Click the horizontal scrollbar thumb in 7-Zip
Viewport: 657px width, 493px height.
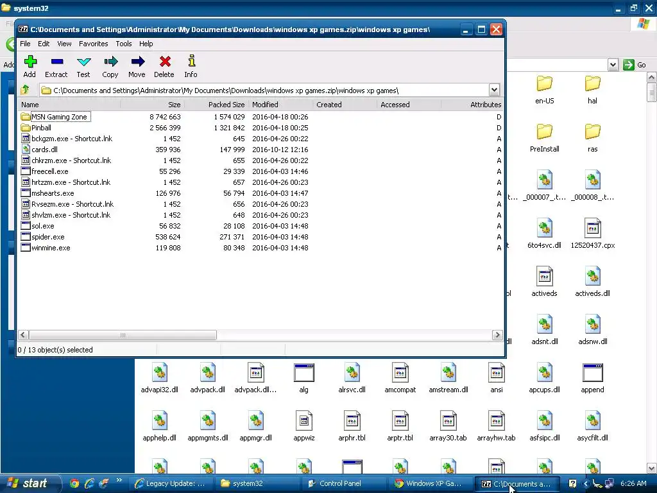[123, 335]
